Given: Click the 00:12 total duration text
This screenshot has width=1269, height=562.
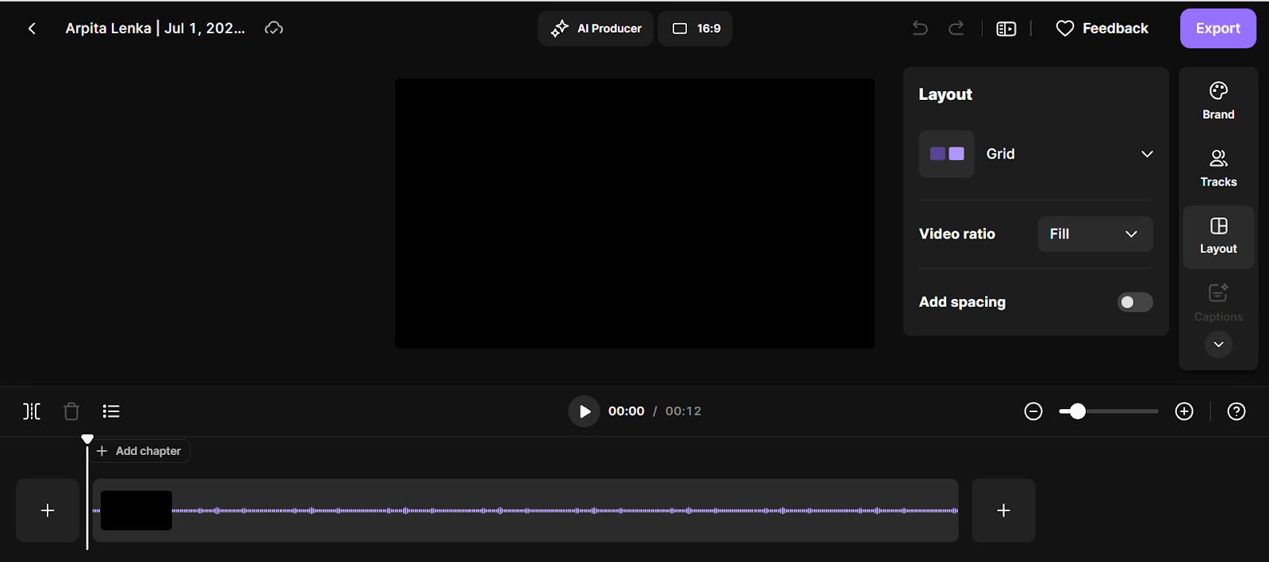Looking at the screenshot, I should click(684, 411).
